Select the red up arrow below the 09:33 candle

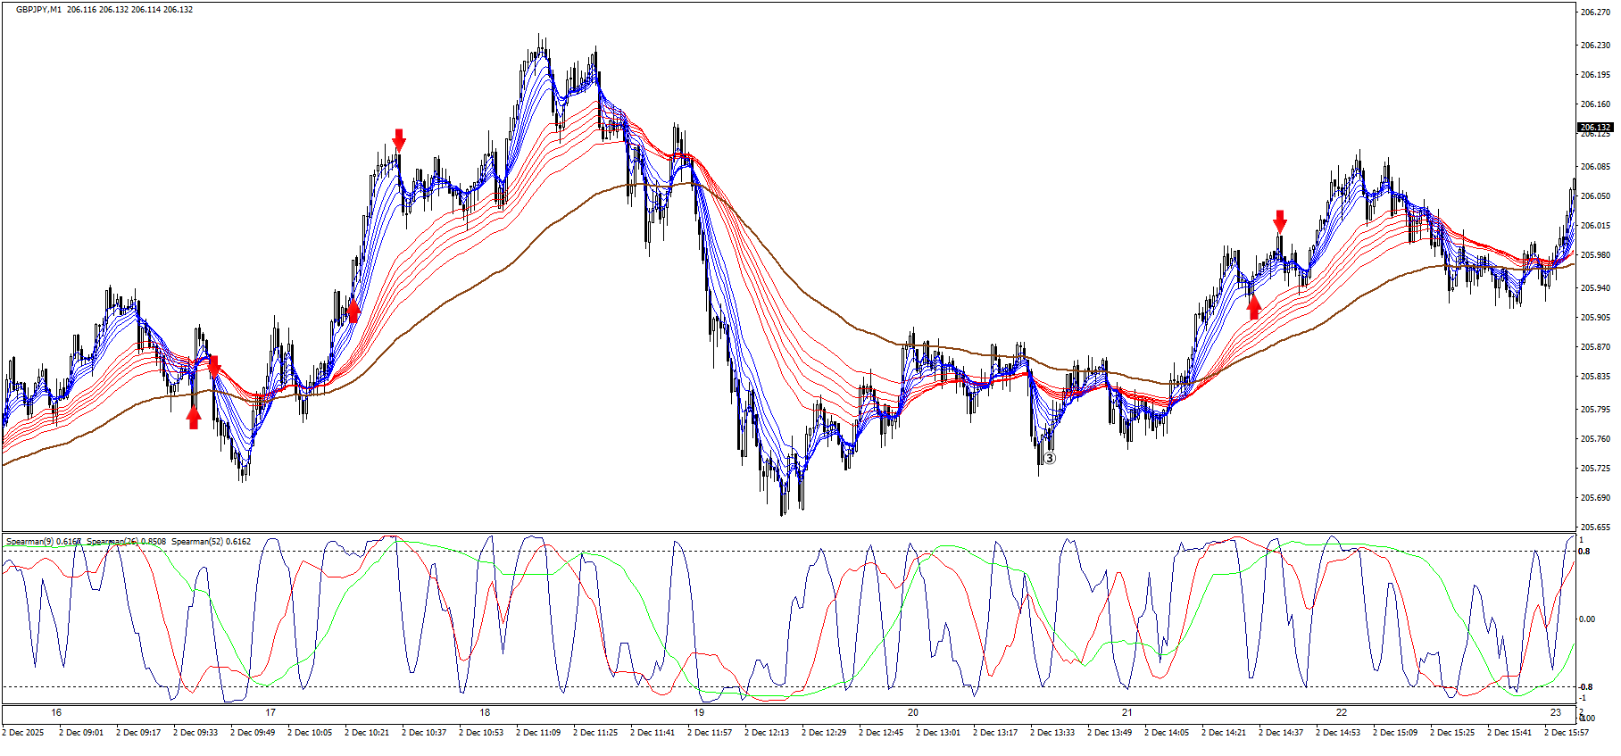pos(194,418)
